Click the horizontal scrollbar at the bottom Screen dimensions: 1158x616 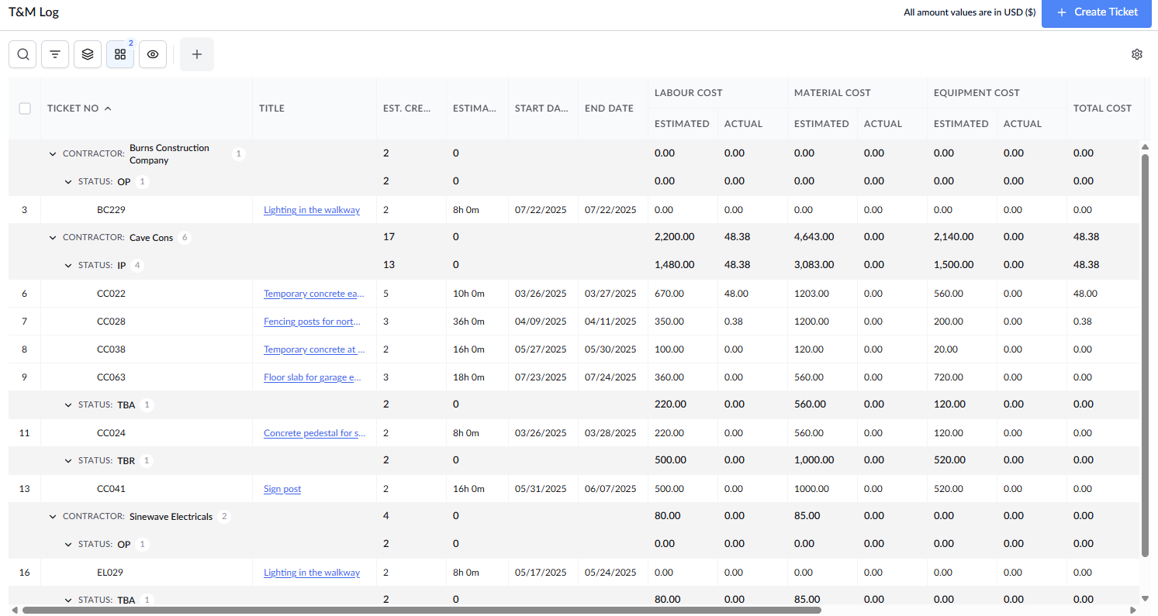[421, 610]
